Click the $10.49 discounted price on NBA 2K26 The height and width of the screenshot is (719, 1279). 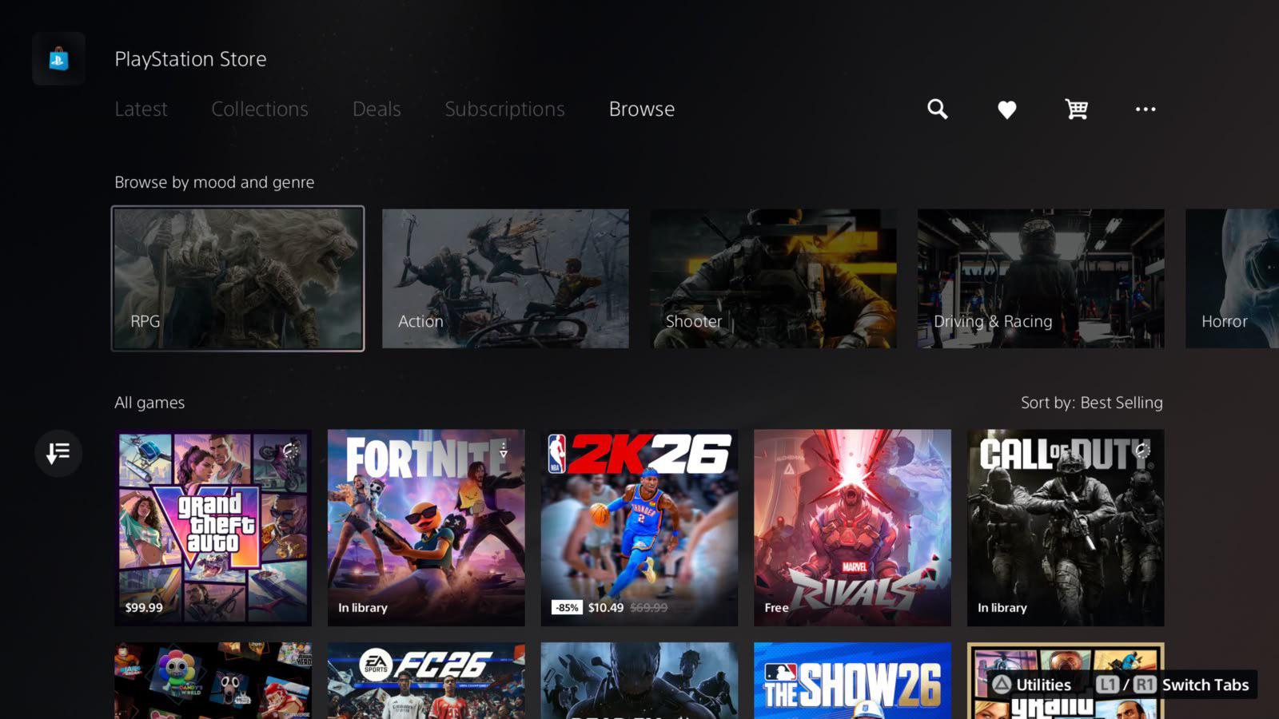(x=606, y=608)
